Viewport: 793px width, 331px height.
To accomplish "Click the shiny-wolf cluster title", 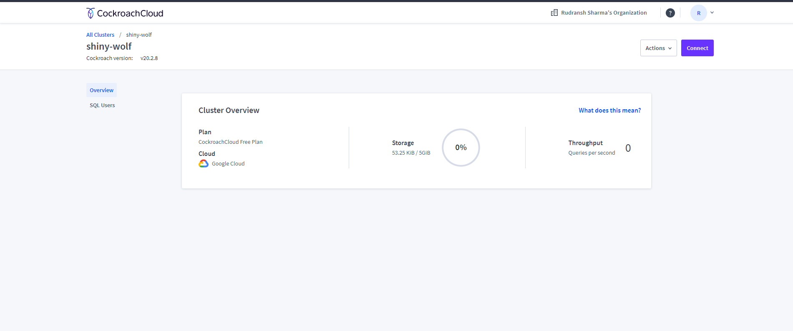I will click(x=109, y=46).
